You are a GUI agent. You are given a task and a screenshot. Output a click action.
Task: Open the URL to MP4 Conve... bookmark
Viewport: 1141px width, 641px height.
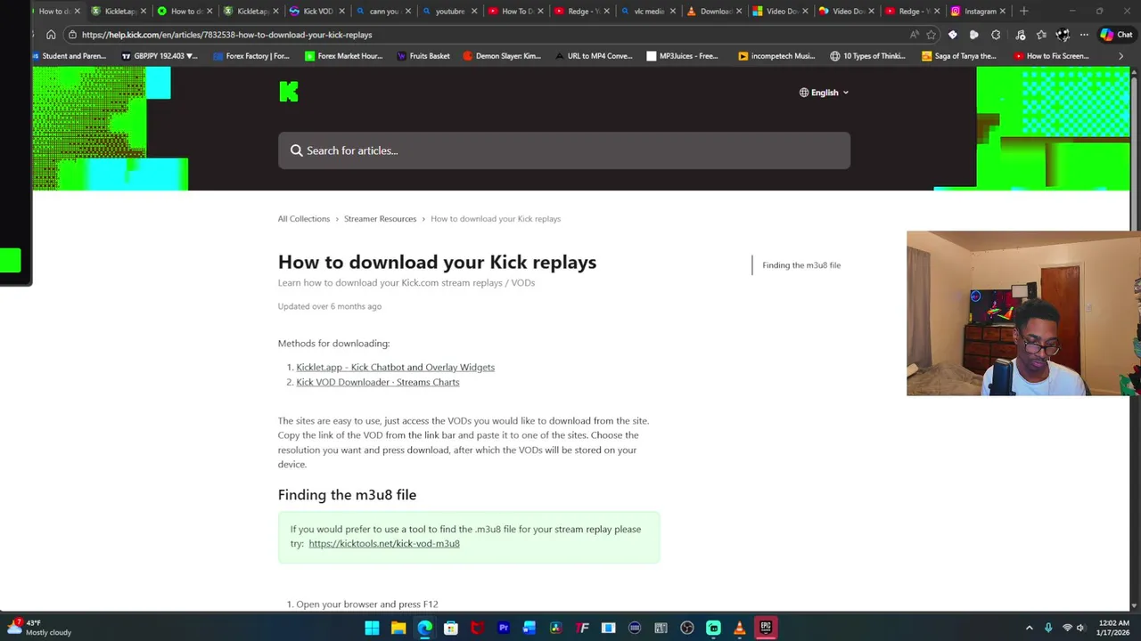pyautogui.click(x=594, y=55)
